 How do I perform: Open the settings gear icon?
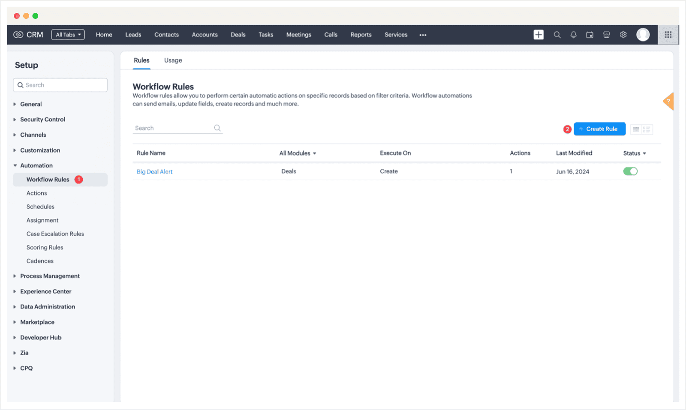623,35
